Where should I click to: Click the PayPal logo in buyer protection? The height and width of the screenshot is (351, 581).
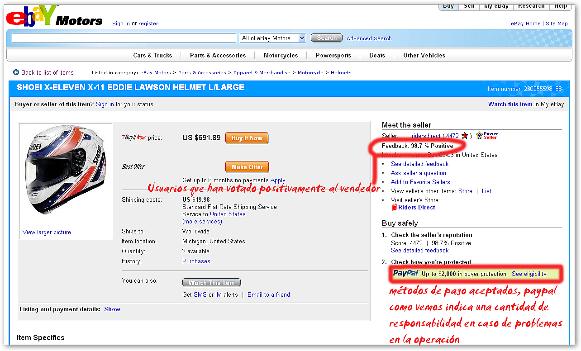pos(406,273)
